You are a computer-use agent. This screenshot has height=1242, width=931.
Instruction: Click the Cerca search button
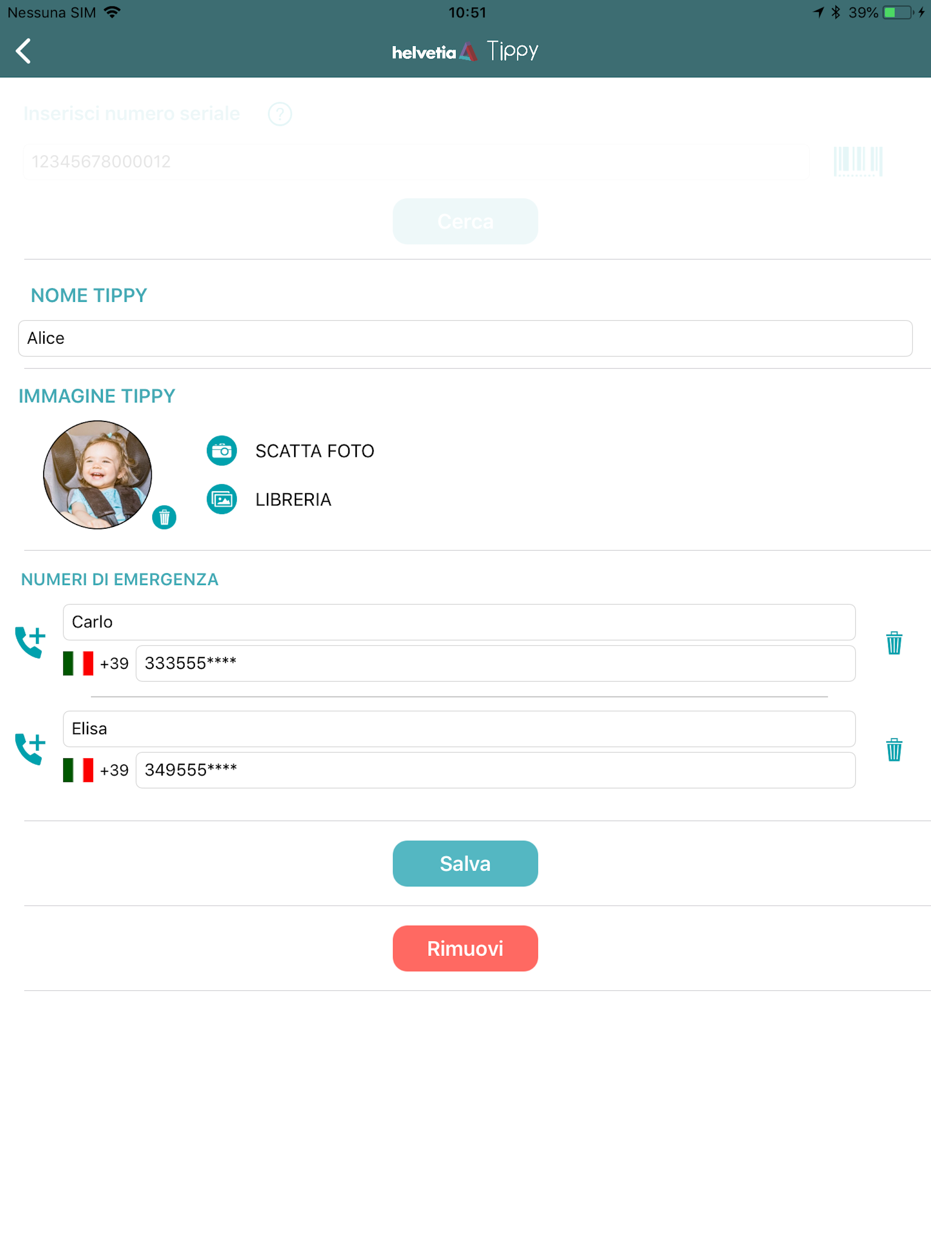pos(465,221)
